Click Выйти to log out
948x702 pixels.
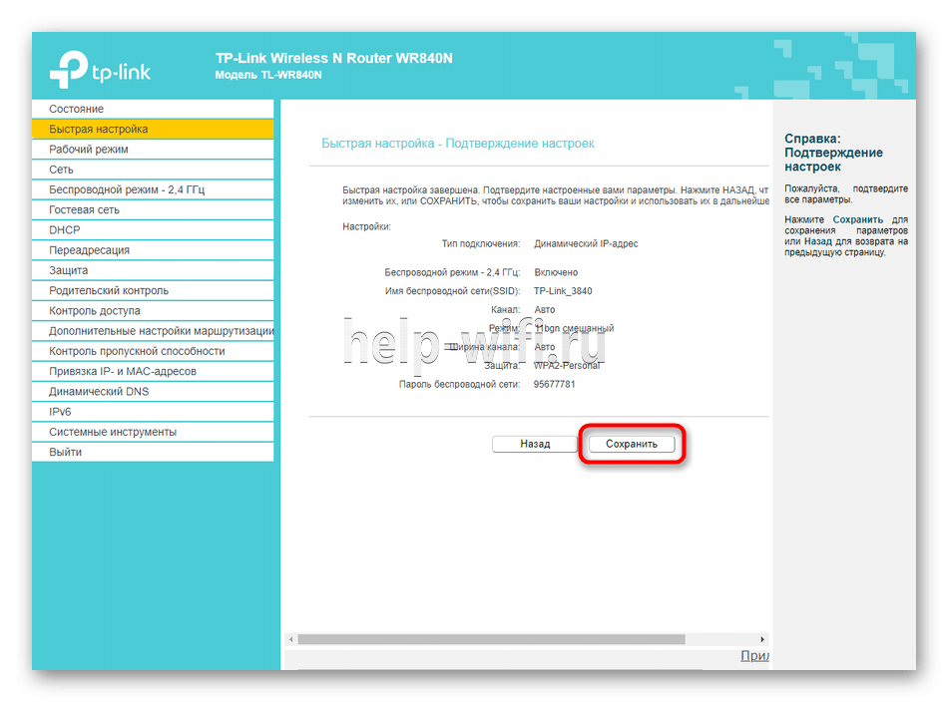click(x=153, y=452)
